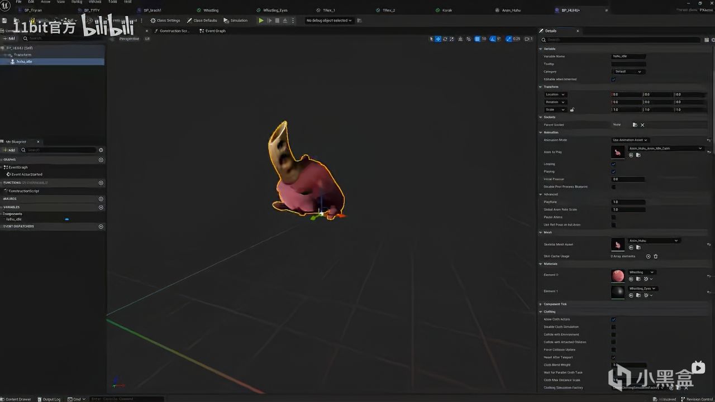This screenshot has height=402, width=715.
Task: Open the Skeletal Mesh Asset Anim_Huhu dropdown
Action: 654,241
